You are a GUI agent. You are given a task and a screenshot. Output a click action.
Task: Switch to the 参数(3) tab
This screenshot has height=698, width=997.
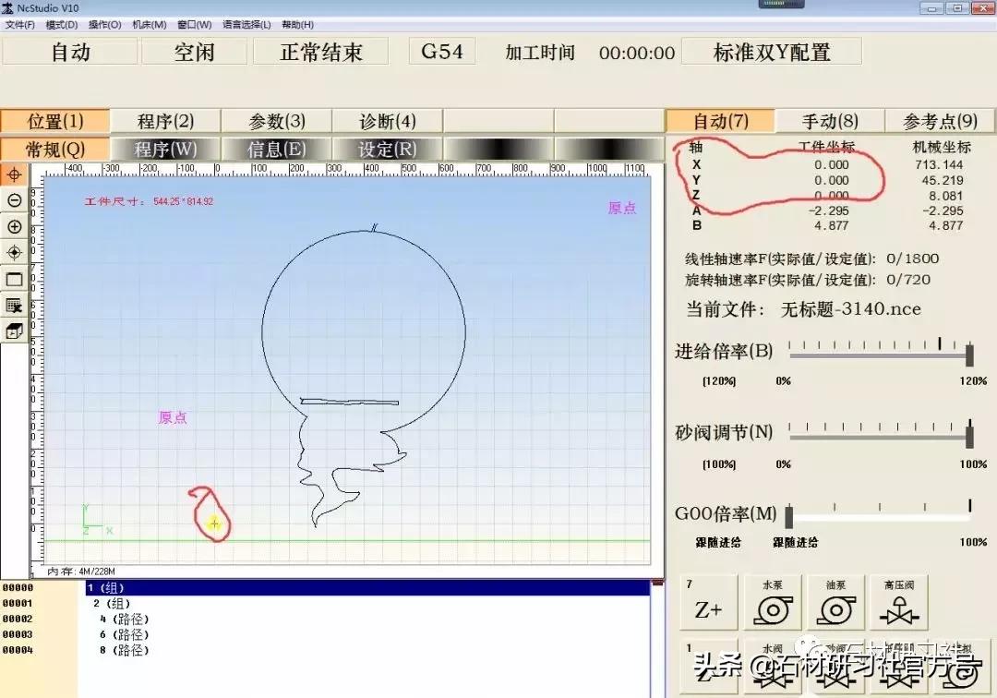pyautogui.click(x=276, y=120)
